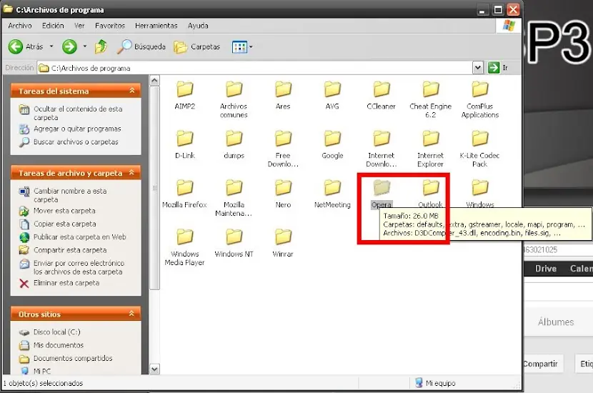Select the AIMP2 folder
This screenshot has width=593, height=393.
click(185, 96)
